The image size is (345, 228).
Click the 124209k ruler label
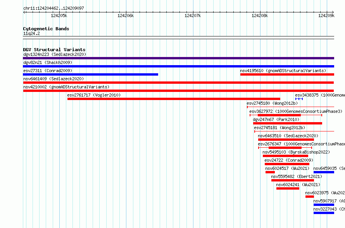point(326,16)
